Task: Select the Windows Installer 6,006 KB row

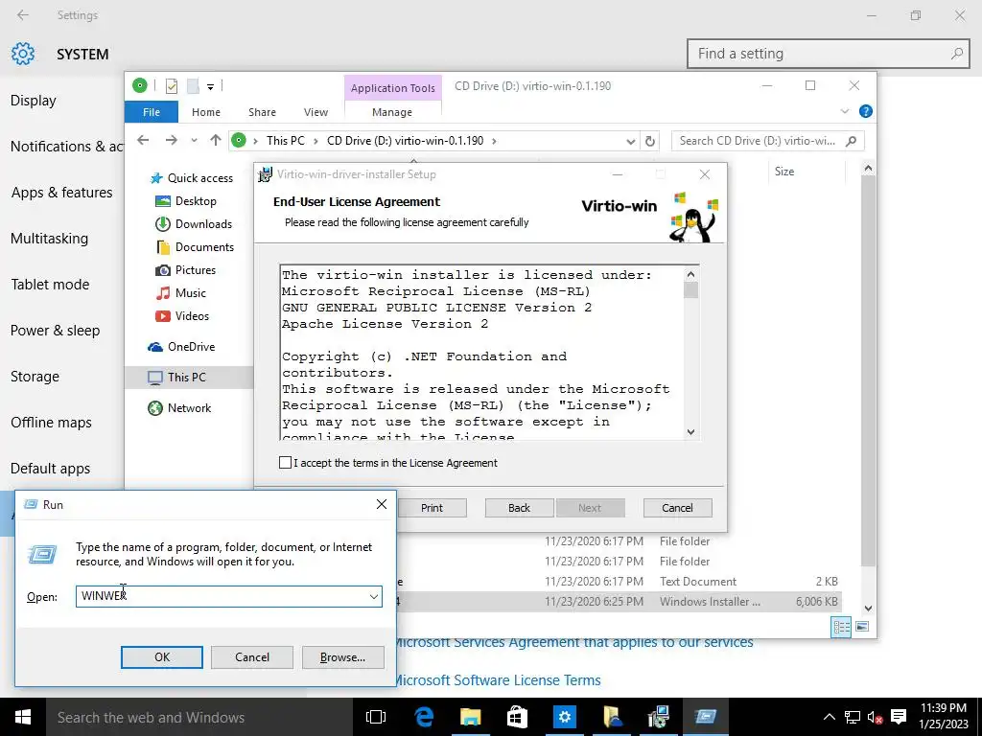Action: [x=620, y=602]
